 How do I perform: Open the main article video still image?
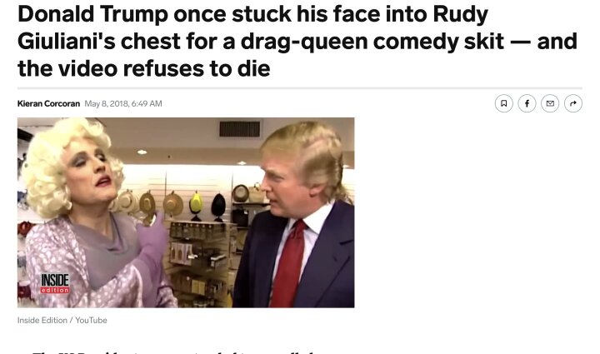coord(186,212)
